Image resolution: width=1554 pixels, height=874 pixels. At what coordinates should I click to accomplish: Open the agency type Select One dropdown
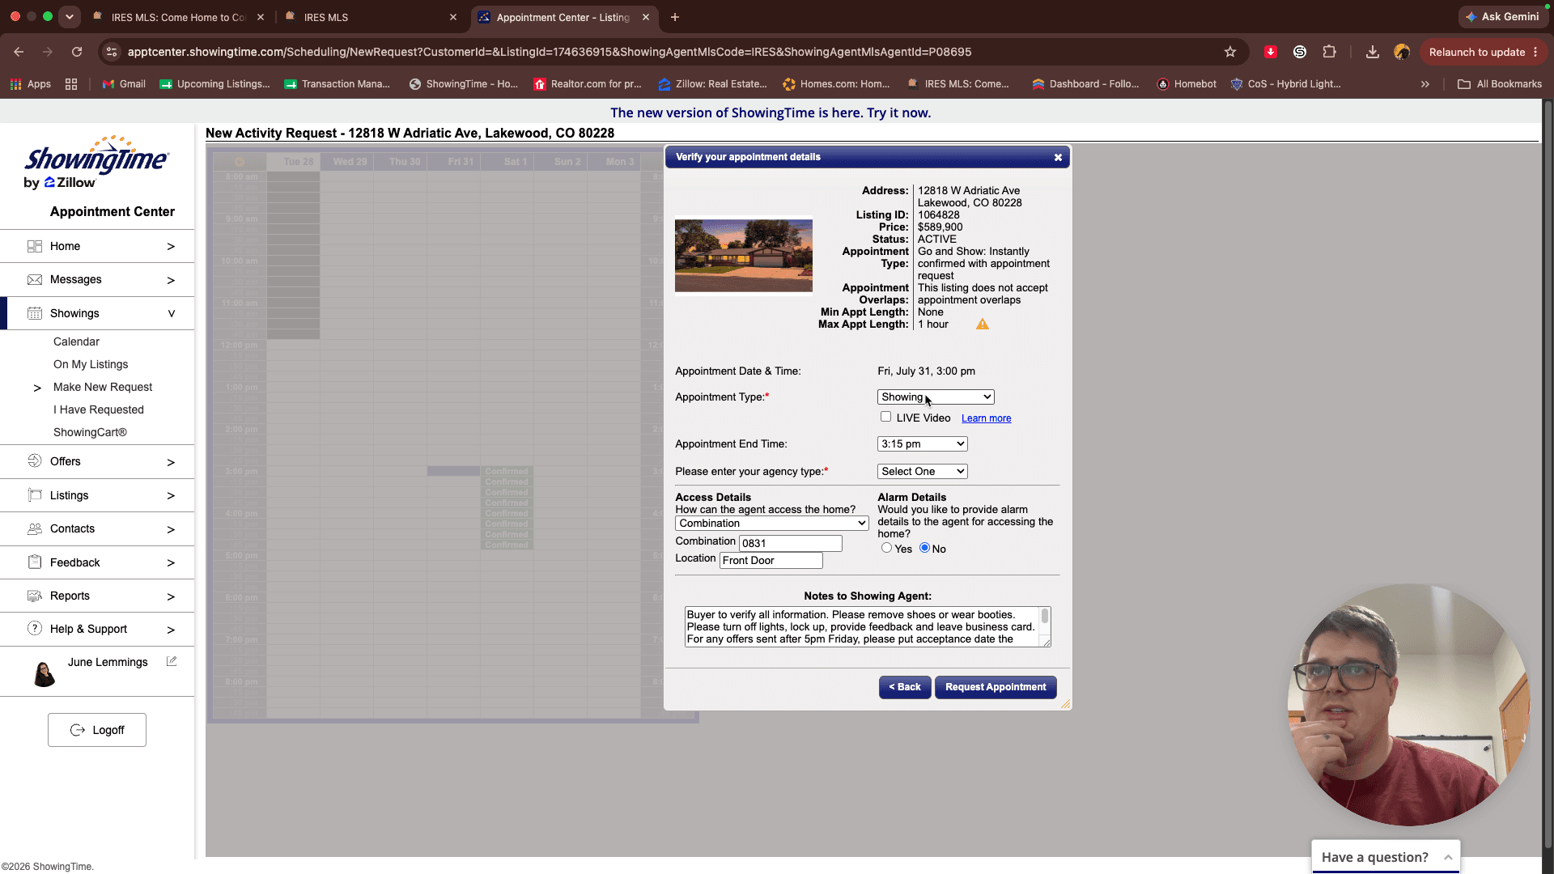tap(922, 471)
